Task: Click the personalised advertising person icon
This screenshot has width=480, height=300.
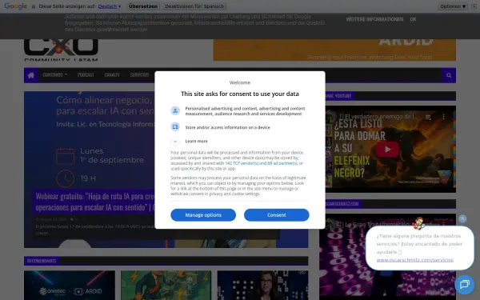Action: point(175,110)
